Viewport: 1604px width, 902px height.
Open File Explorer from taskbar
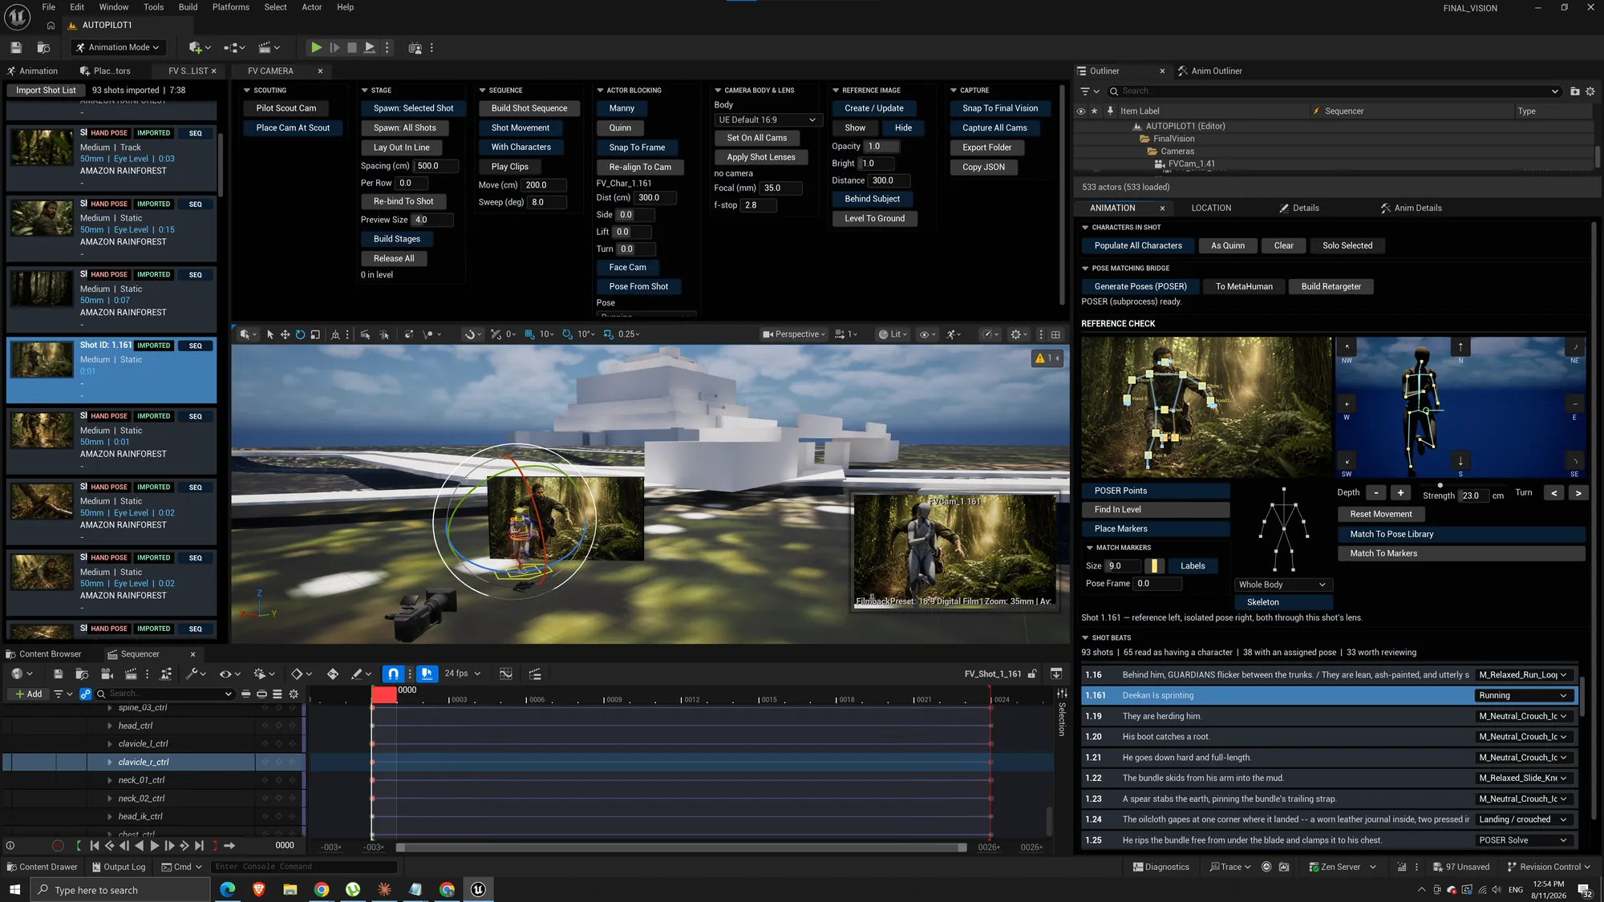point(290,890)
